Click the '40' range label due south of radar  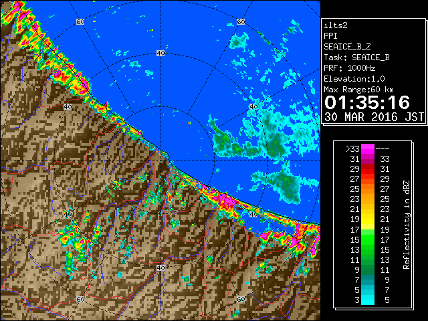click(160, 267)
